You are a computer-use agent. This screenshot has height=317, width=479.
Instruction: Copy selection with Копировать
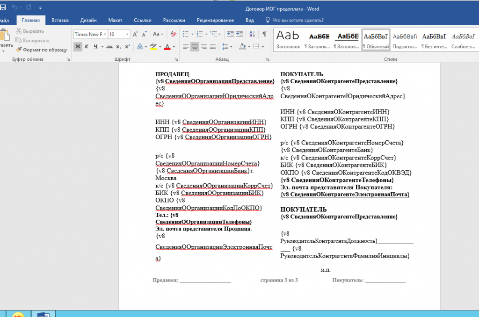[x=32, y=40]
